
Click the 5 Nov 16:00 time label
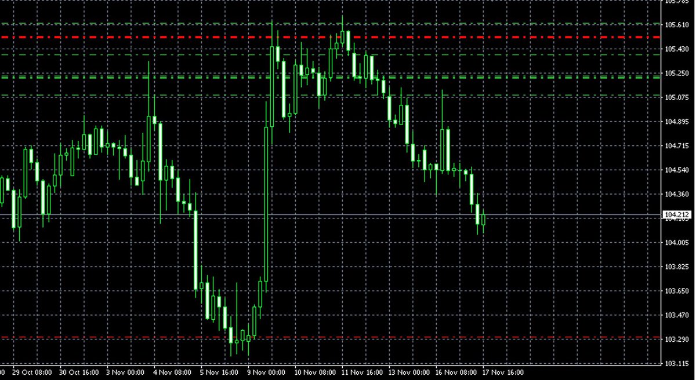(220, 372)
